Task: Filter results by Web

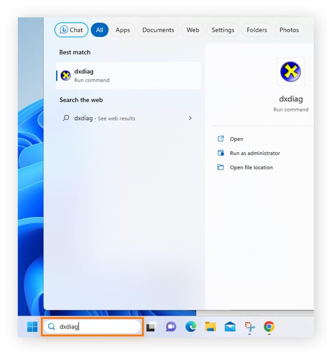Action: click(193, 30)
